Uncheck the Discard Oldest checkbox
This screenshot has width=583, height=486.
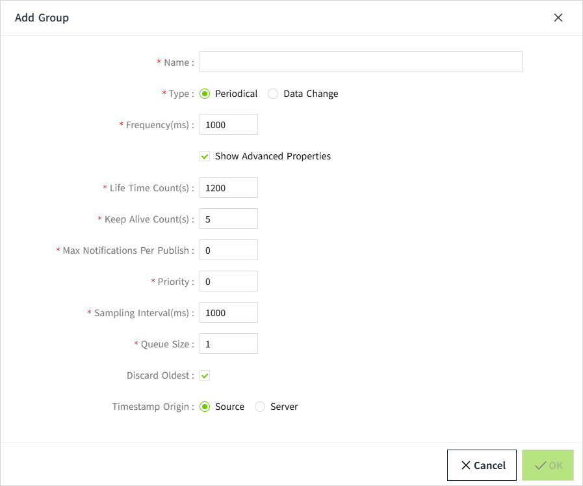[205, 375]
